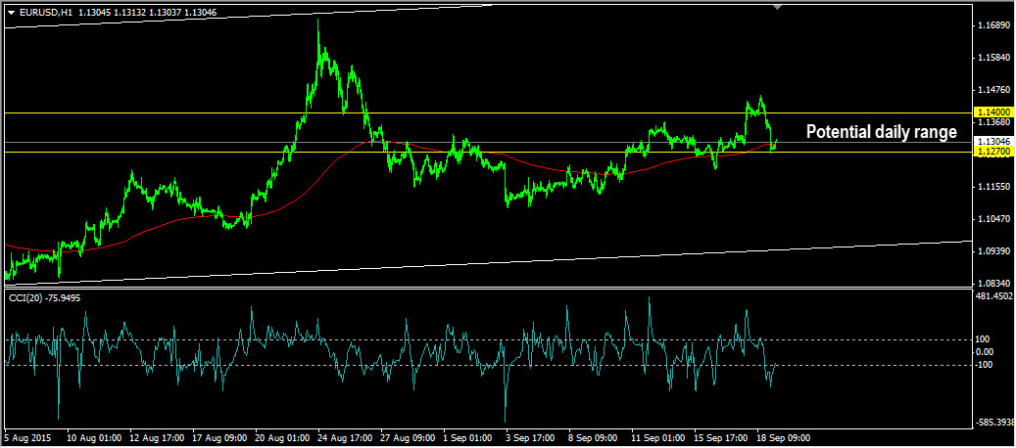Click the yellow 1.14000 price label
The height and width of the screenshot is (448, 1016).
tap(992, 112)
